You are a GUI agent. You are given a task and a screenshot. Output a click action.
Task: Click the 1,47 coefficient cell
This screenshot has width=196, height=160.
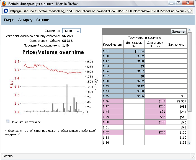tap(113, 106)
